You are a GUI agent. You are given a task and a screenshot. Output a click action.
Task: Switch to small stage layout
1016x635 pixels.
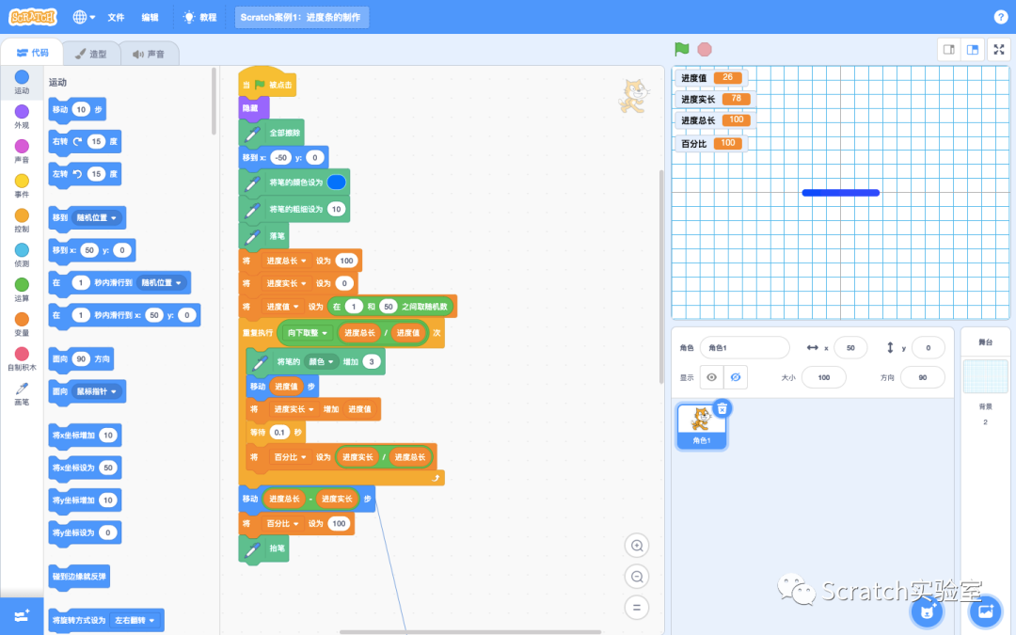pyautogui.click(x=949, y=50)
